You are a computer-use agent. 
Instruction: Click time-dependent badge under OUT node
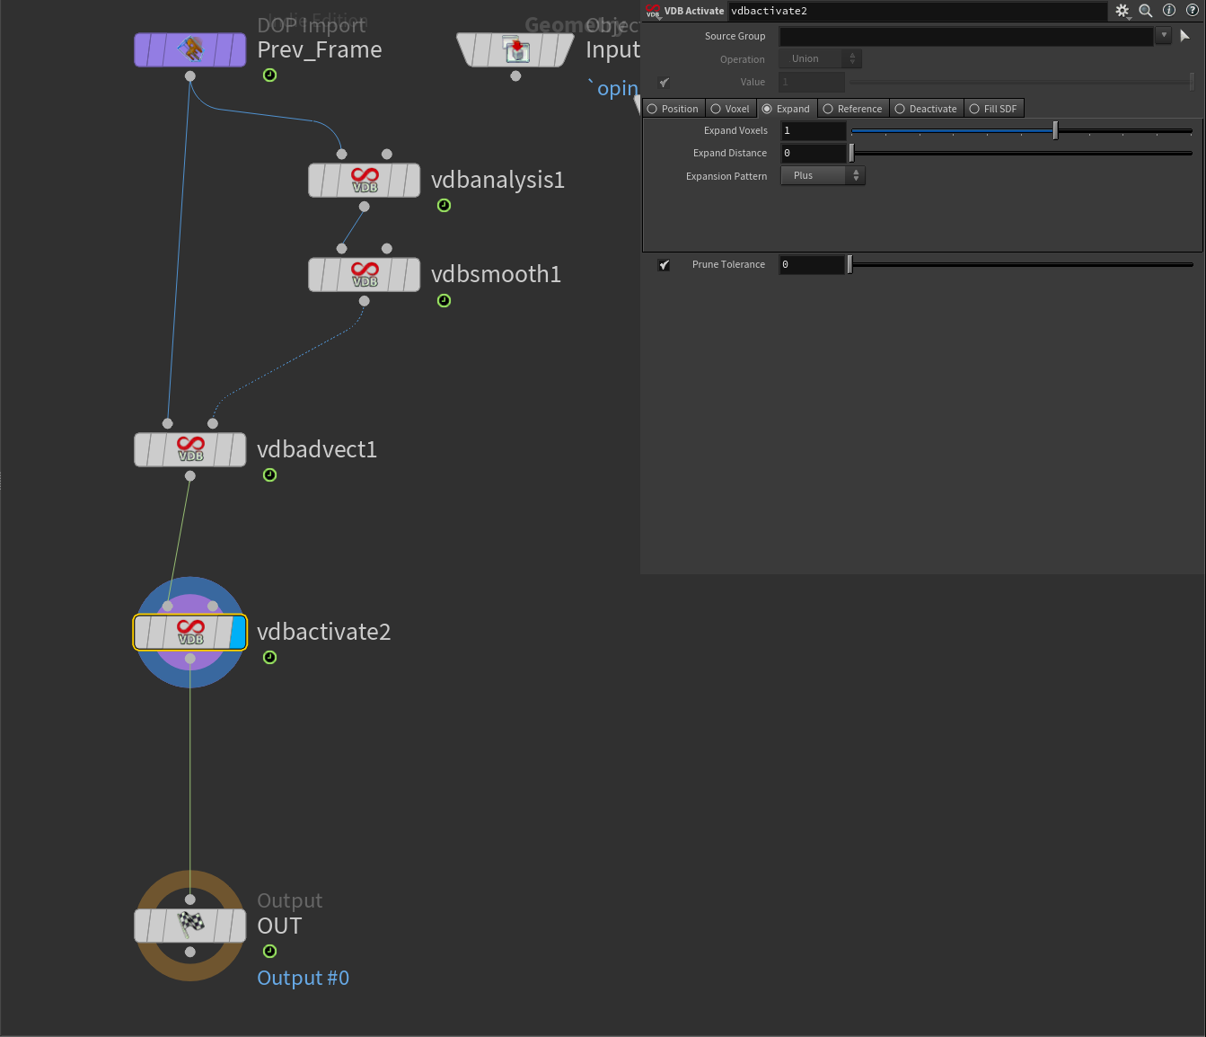click(x=269, y=952)
